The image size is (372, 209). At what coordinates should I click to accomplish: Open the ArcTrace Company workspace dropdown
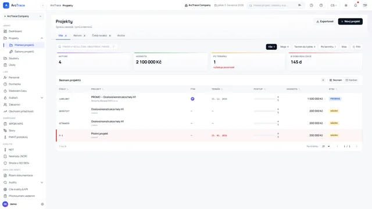(x=23, y=16)
